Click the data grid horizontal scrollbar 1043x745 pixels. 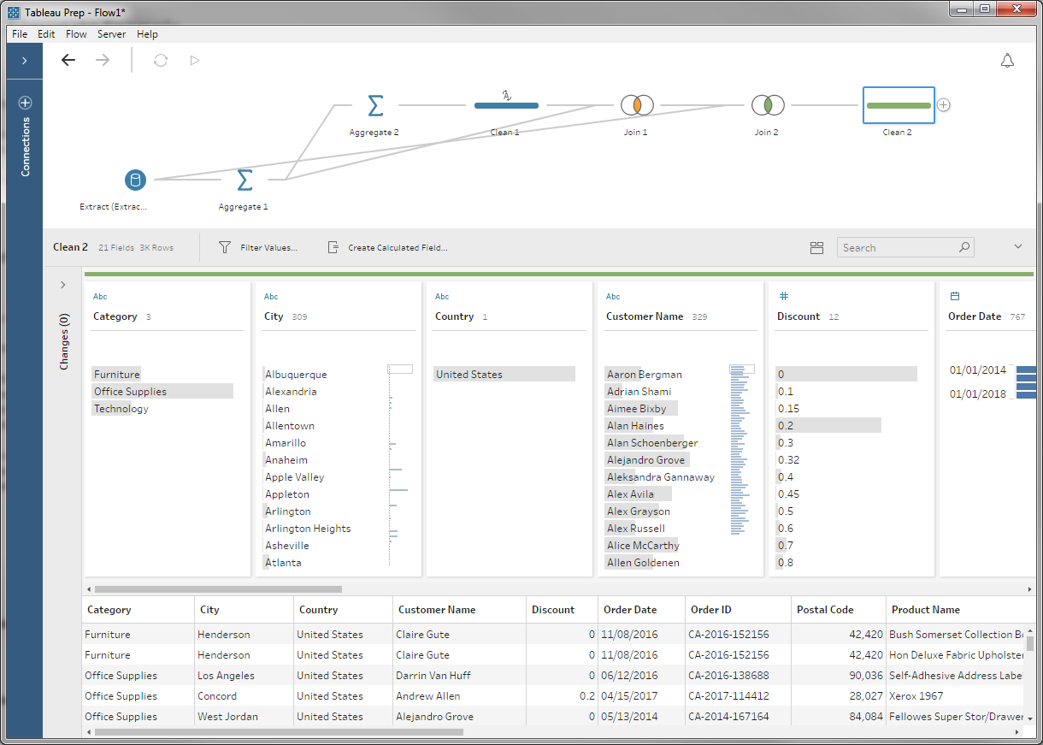(x=280, y=732)
